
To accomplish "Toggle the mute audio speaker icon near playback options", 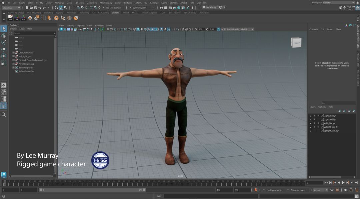I will click(345, 190).
